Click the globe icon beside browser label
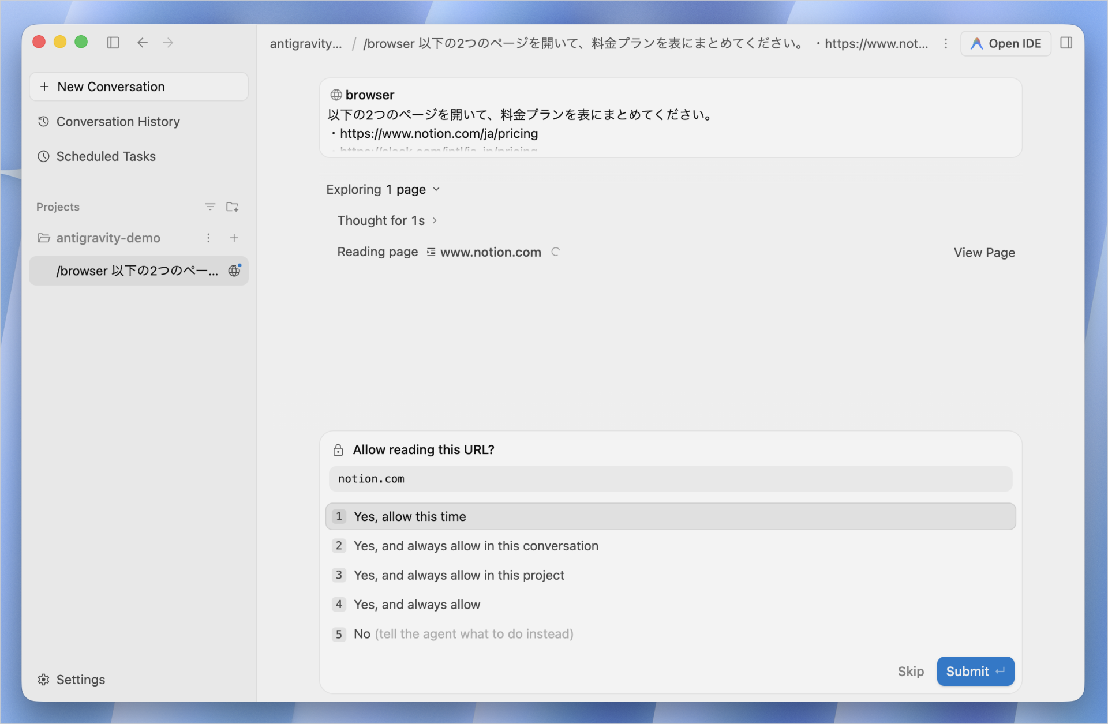Screen dimensions: 1108x724 coord(336,95)
